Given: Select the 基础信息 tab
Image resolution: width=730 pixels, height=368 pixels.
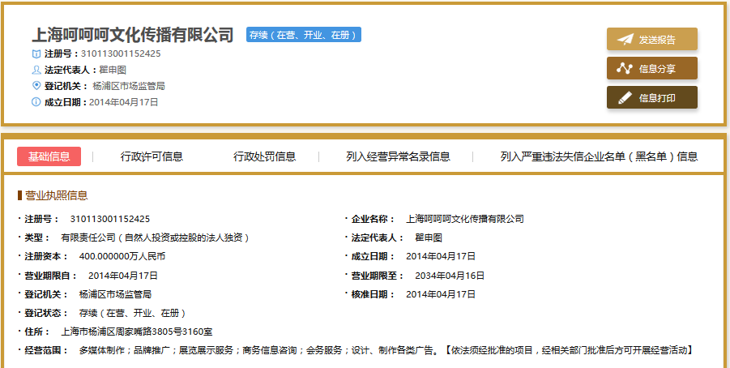Looking at the screenshot, I should point(49,156).
